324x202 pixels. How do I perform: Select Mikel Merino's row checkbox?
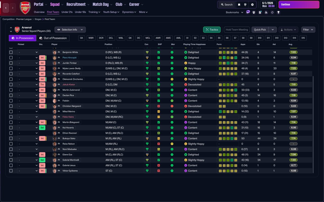11,111
